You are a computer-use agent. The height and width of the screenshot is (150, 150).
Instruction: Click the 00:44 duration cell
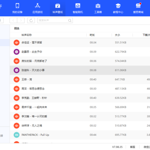pos(93,135)
